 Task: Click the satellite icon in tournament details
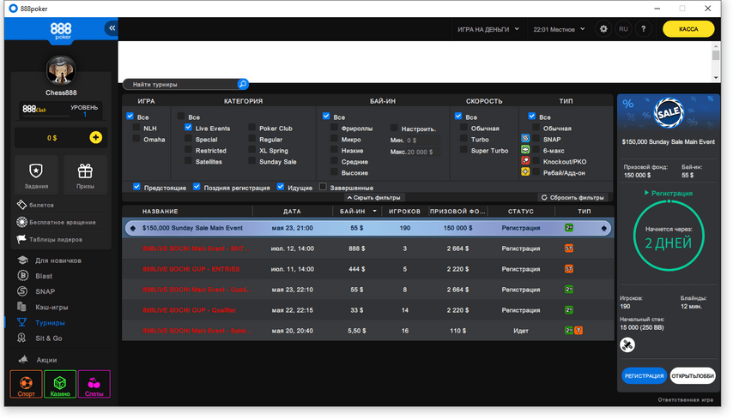627,344
